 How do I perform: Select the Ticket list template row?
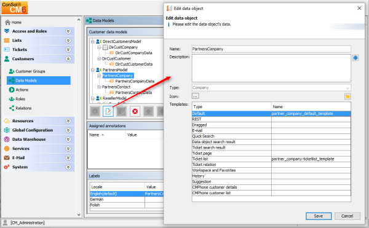271,159
